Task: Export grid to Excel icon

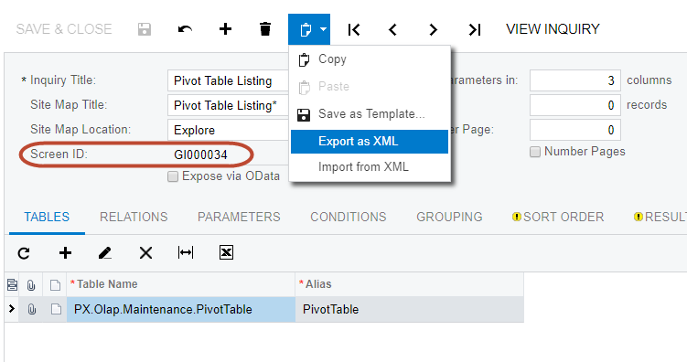Action: click(x=226, y=252)
